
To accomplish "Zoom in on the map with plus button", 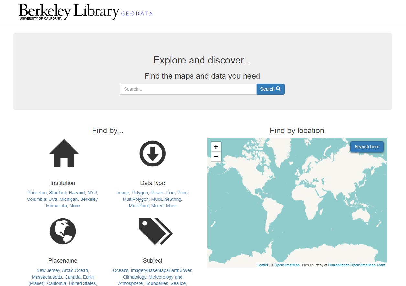I will 216,147.
